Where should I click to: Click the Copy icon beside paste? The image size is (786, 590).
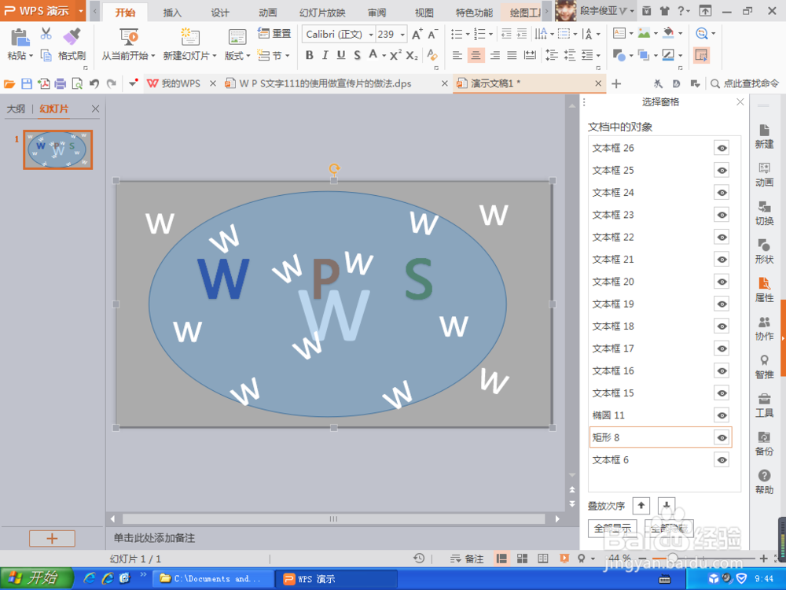[46, 55]
